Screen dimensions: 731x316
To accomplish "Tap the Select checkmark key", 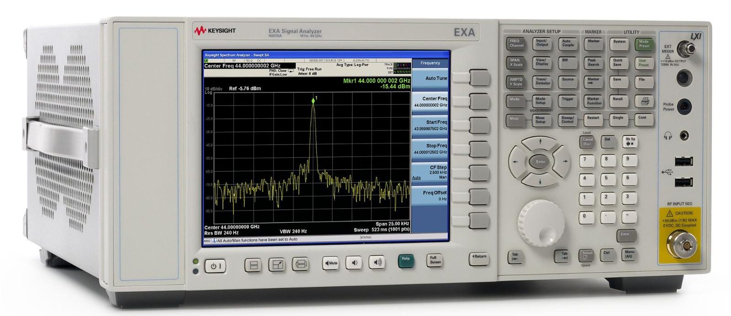I will [587, 255].
